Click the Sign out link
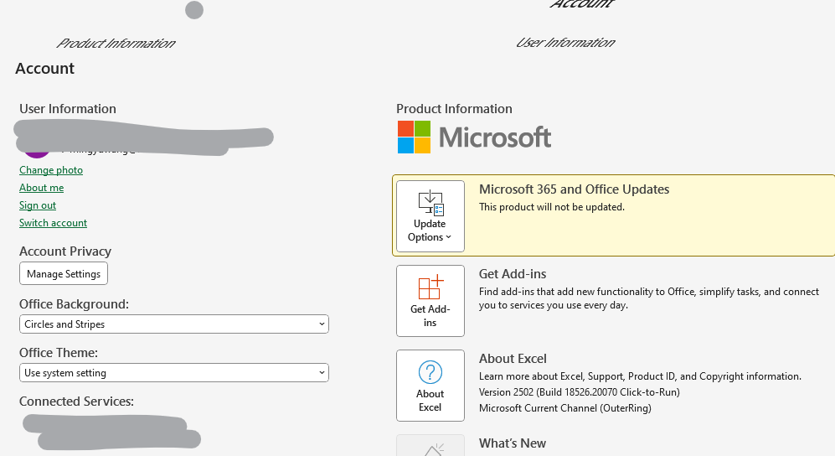Image resolution: width=835 pixels, height=456 pixels. [38, 205]
